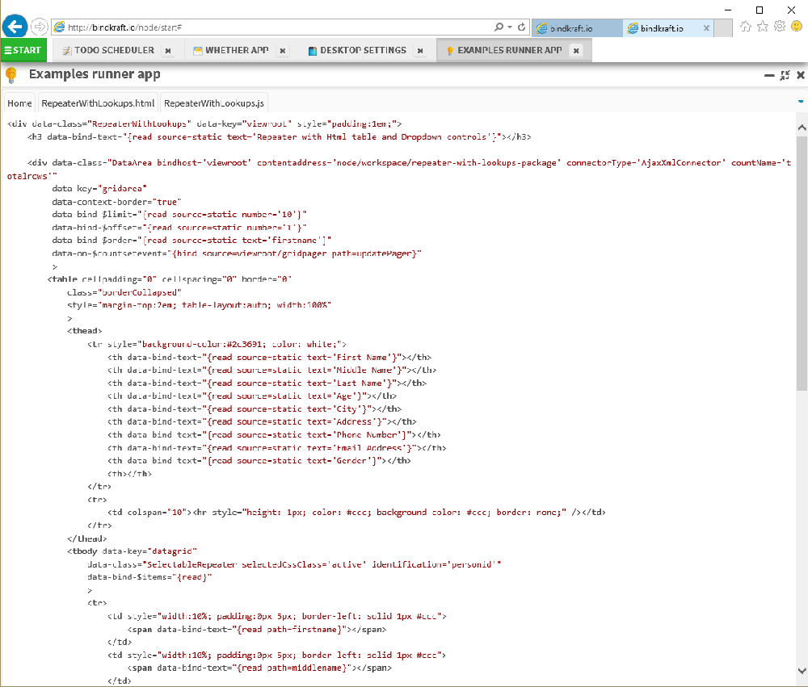This screenshot has width=808, height=687.
Task: Click code line data-key="gridarea"
Action: point(99,188)
